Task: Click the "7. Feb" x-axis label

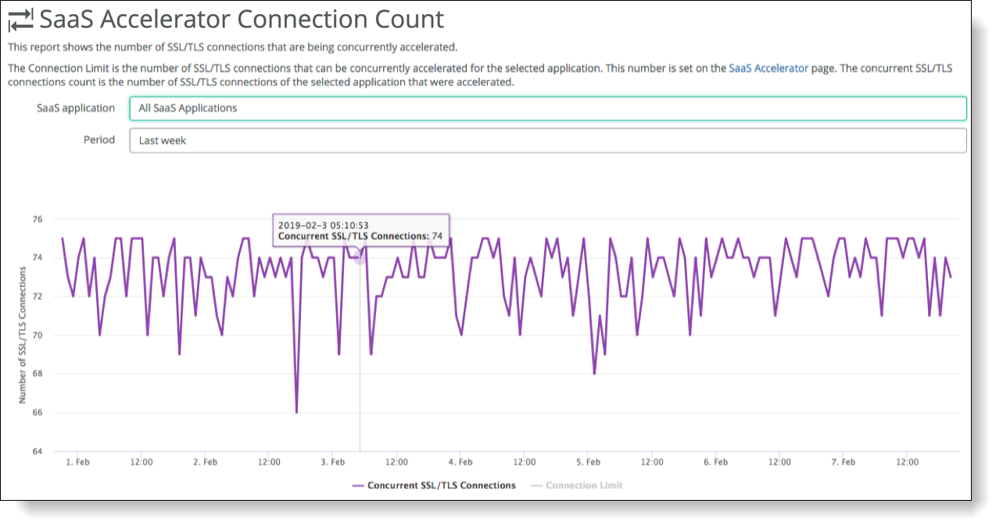Action: [x=844, y=462]
